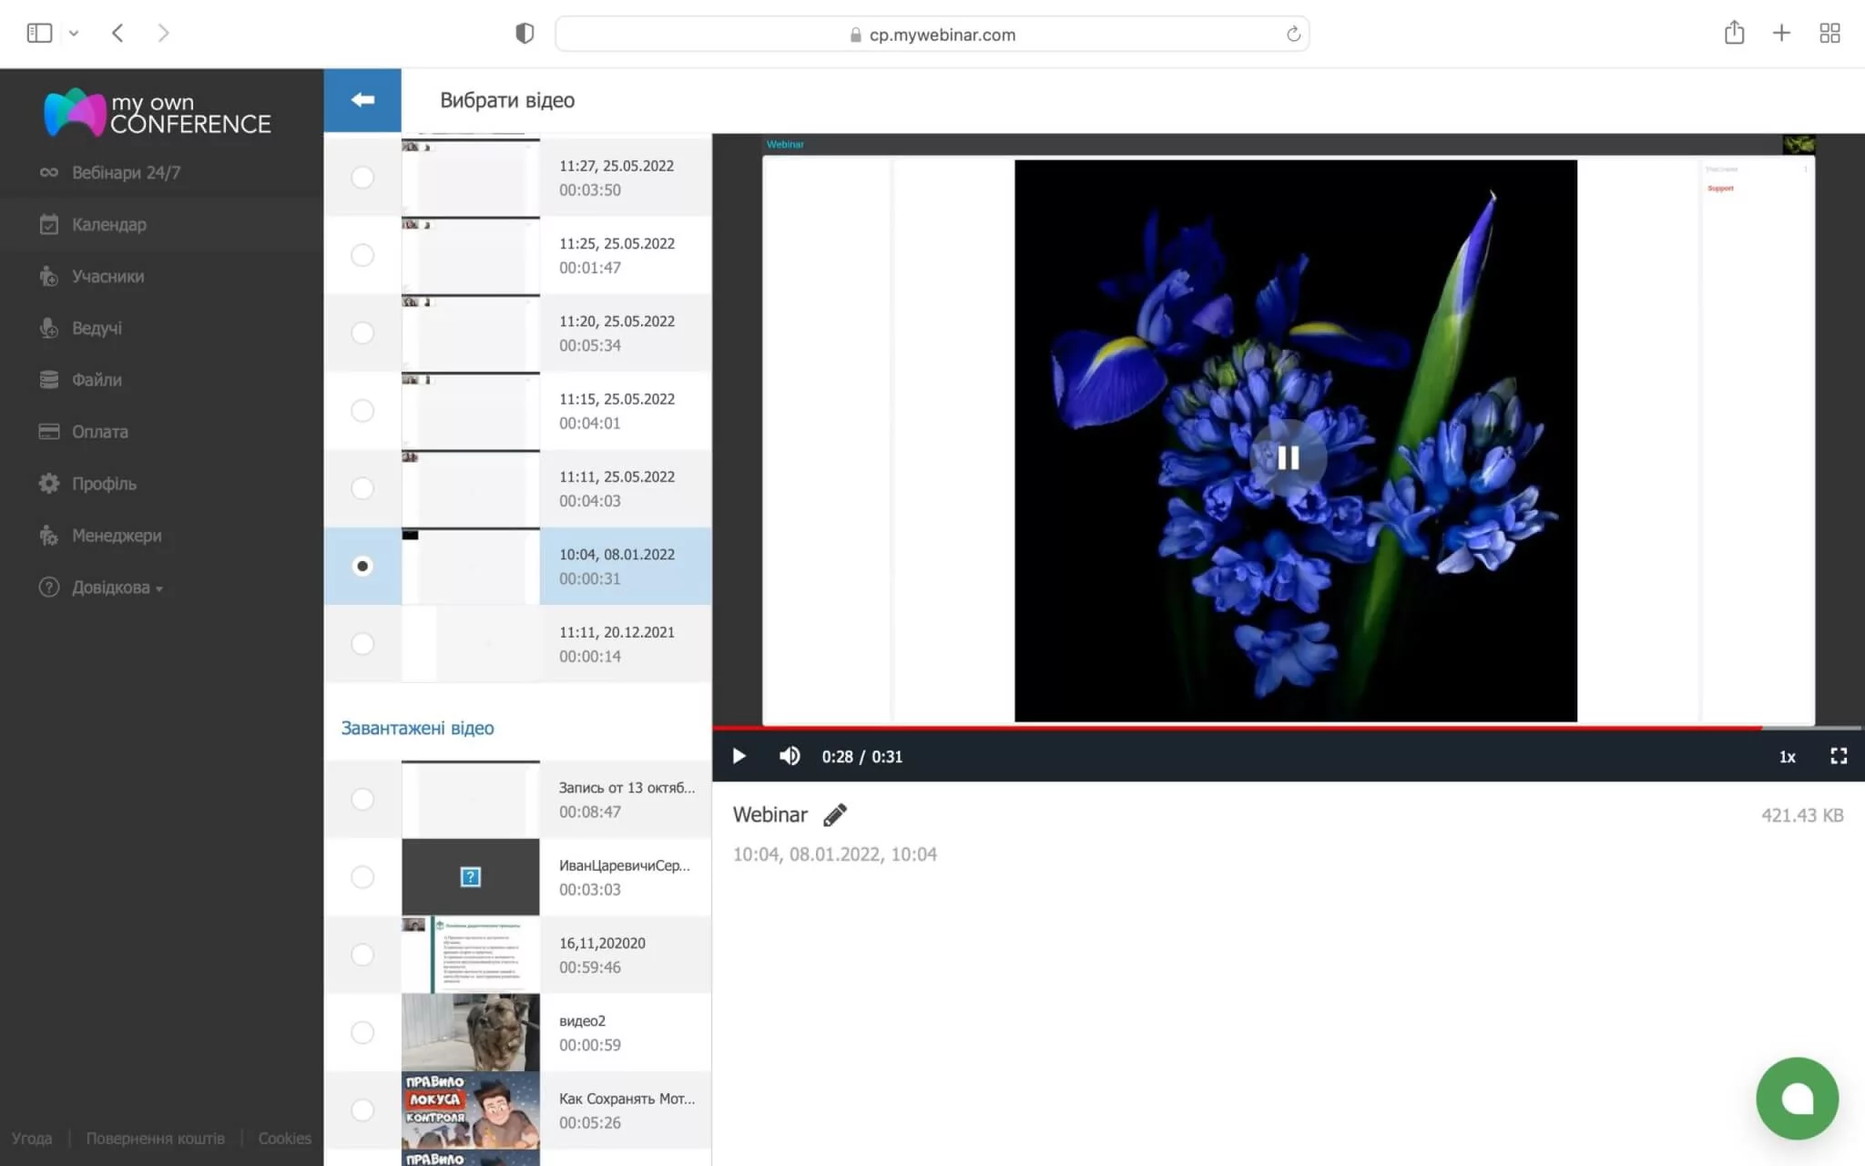This screenshot has height=1166, width=1865.
Task: Show Safari tab overview grid
Action: (x=1829, y=34)
